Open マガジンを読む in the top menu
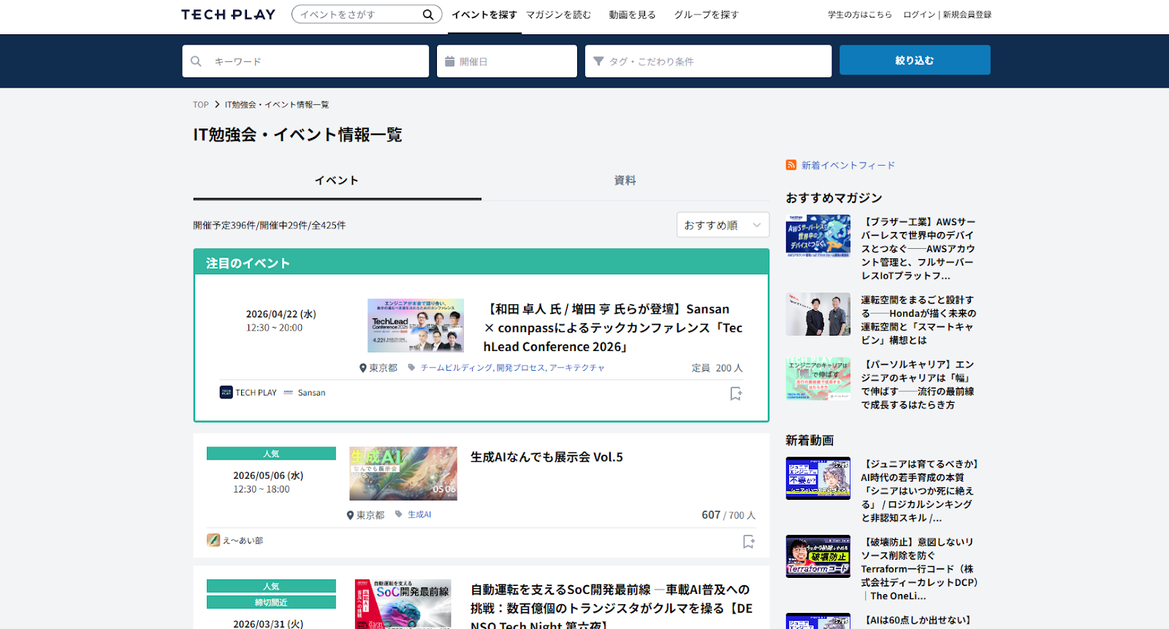Screen dimensions: 1169x629 pos(558,15)
